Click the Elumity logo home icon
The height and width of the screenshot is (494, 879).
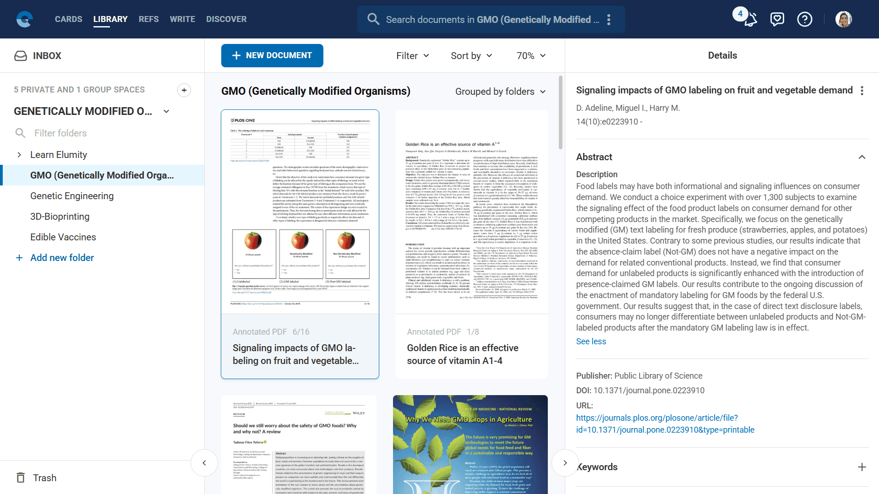point(25,19)
